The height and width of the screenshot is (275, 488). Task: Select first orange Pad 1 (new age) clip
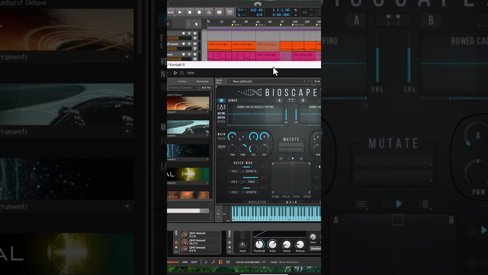220,46
